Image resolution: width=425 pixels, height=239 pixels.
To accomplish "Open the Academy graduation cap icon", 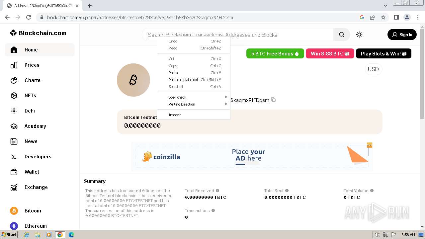I will click(14, 126).
